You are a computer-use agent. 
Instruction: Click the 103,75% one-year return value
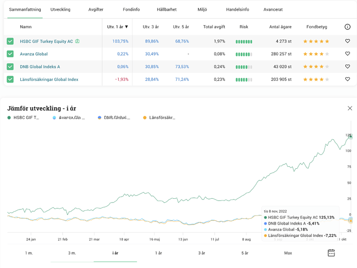coord(120,41)
